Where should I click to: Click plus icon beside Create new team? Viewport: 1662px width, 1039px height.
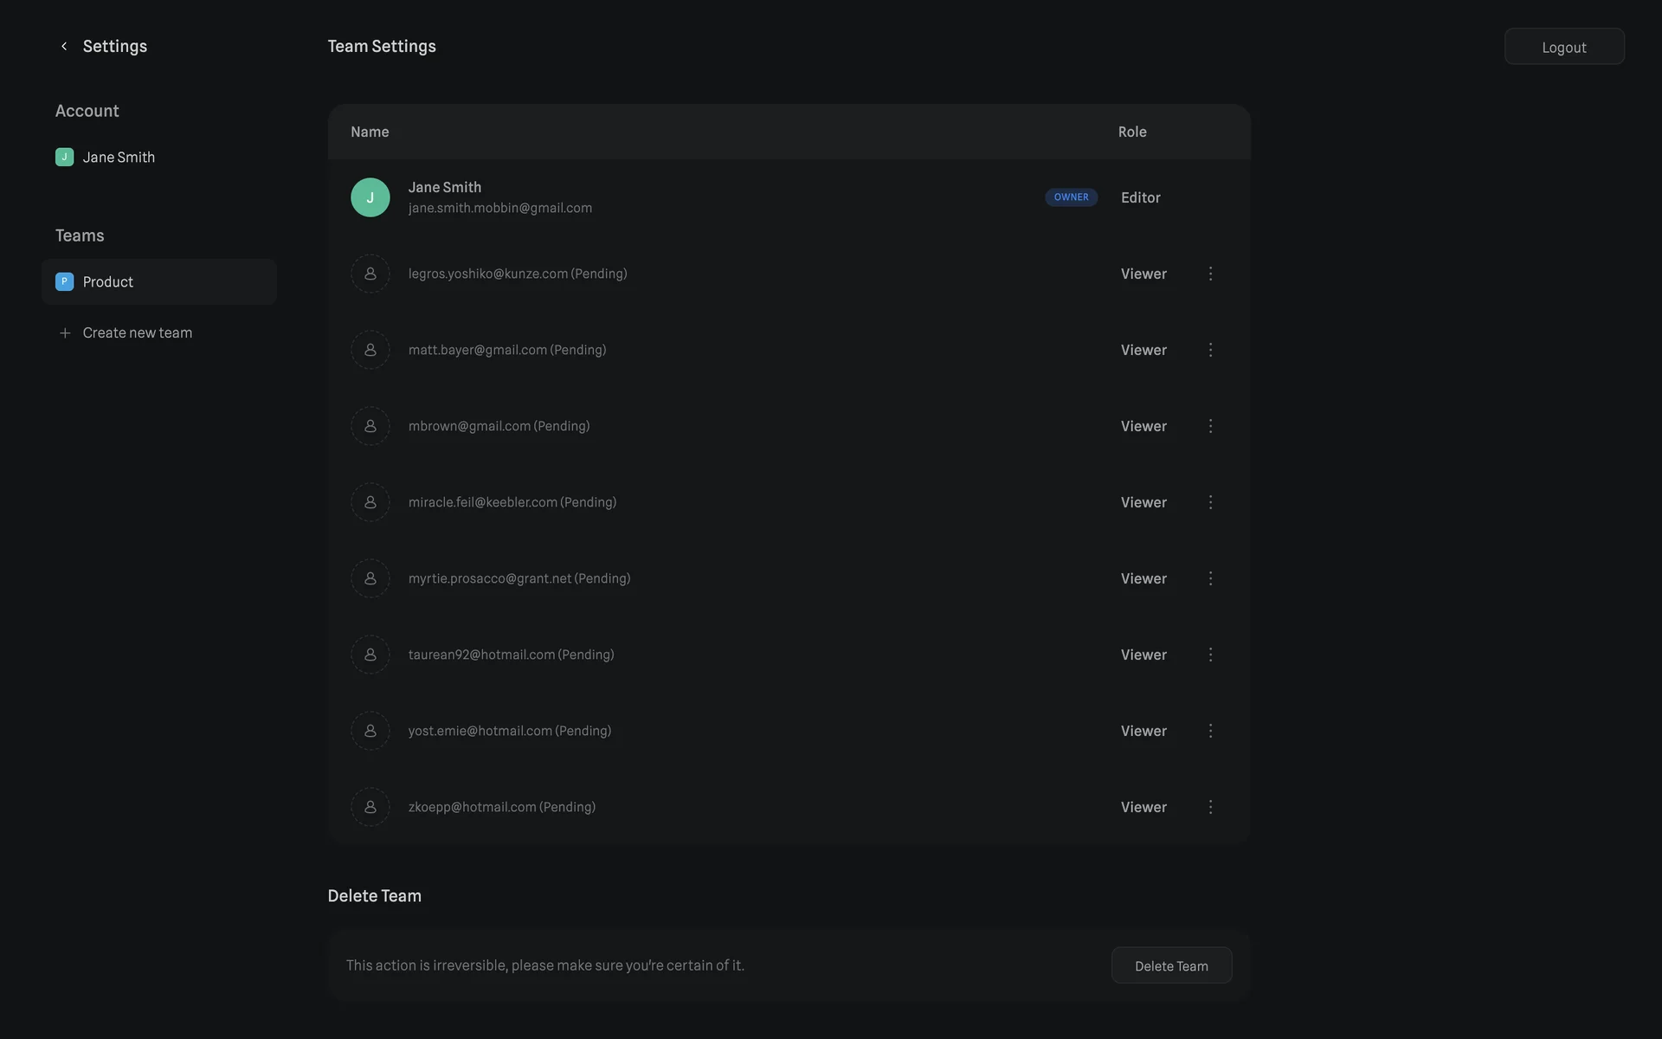(x=65, y=333)
